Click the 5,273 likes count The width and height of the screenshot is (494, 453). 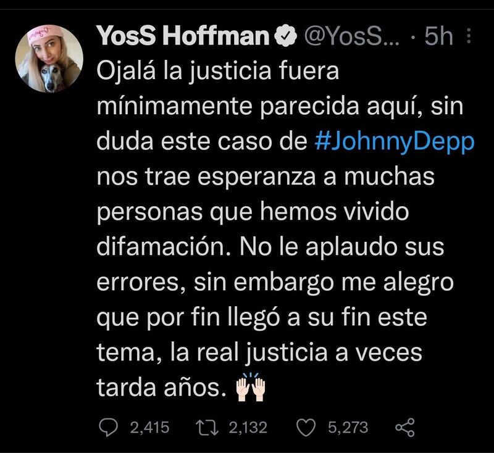pos(347,427)
